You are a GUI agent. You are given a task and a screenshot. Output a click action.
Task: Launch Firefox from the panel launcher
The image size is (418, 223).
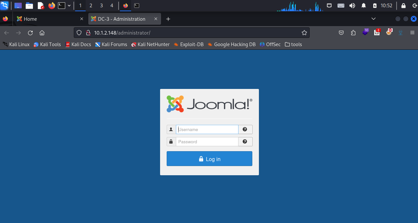(51, 6)
